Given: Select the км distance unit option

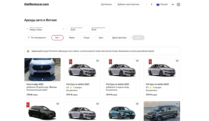Looking at the screenshot, I should pos(173,4).
